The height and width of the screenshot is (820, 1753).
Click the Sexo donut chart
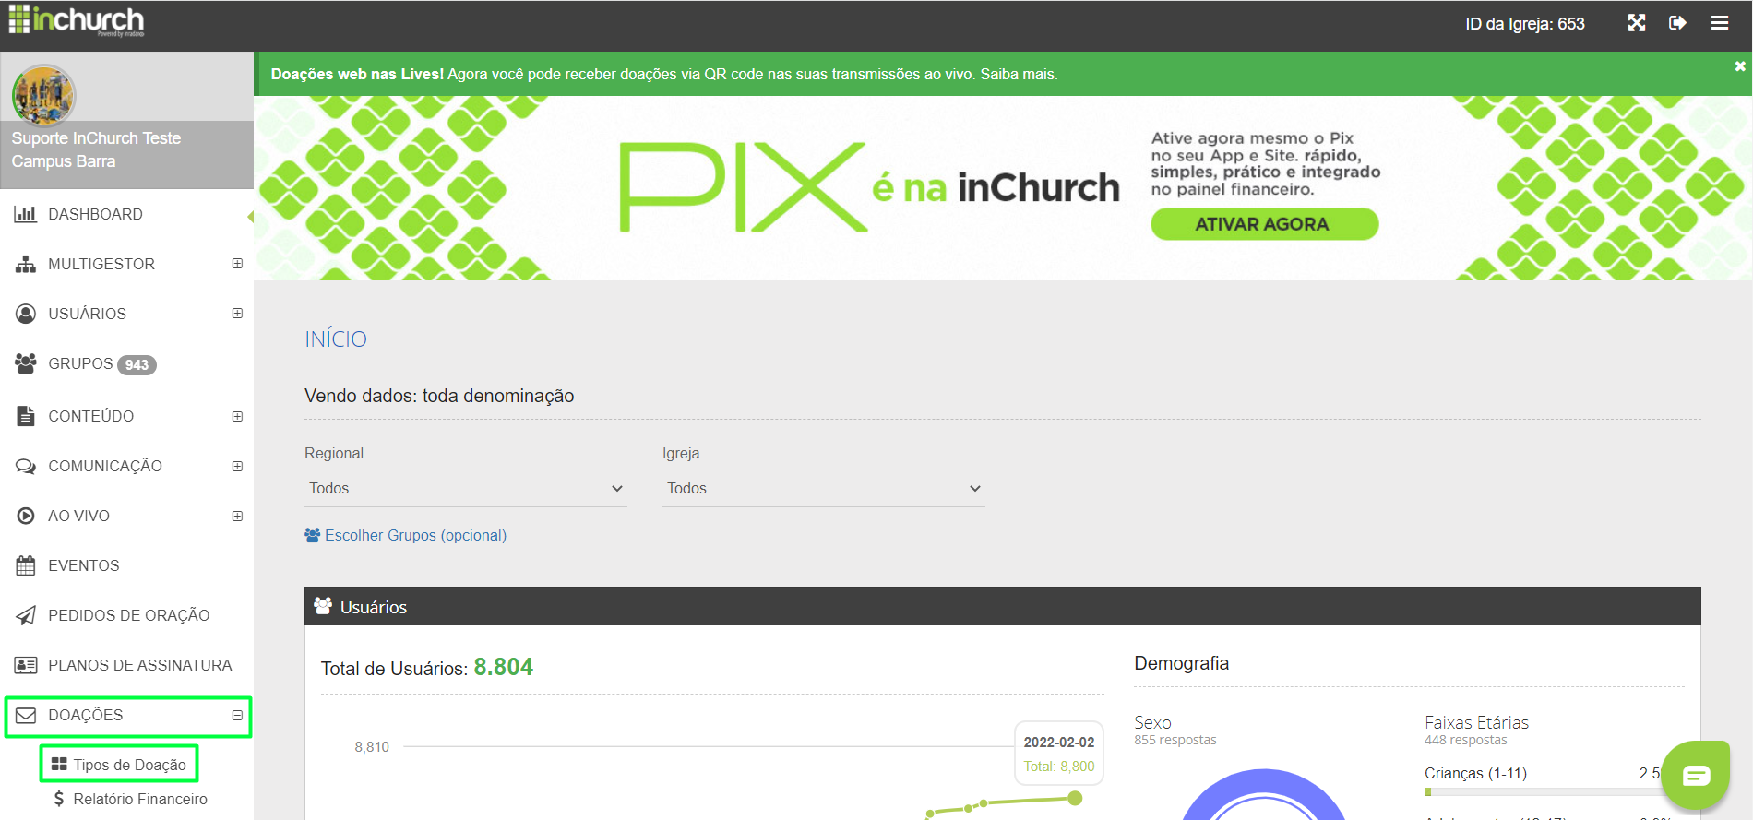click(1264, 795)
